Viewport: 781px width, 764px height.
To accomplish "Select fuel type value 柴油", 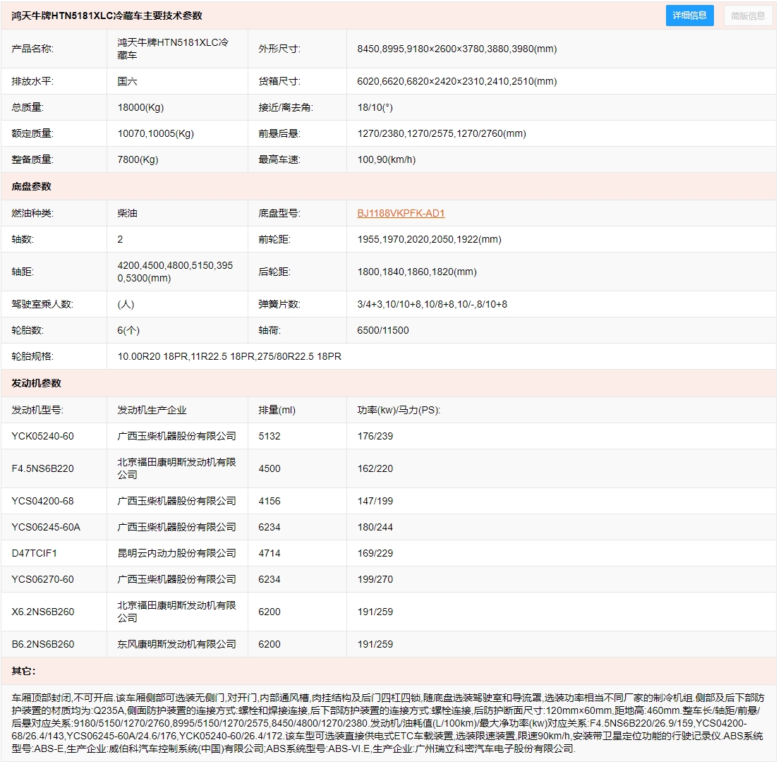I will coord(128,214).
